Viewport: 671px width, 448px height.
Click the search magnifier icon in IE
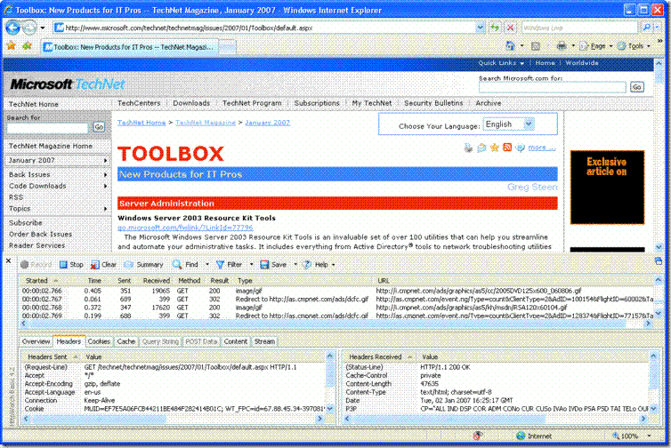tap(647, 28)
